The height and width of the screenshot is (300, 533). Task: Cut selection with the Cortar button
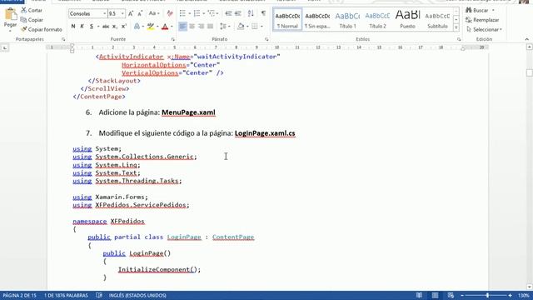tap(32, 10)
